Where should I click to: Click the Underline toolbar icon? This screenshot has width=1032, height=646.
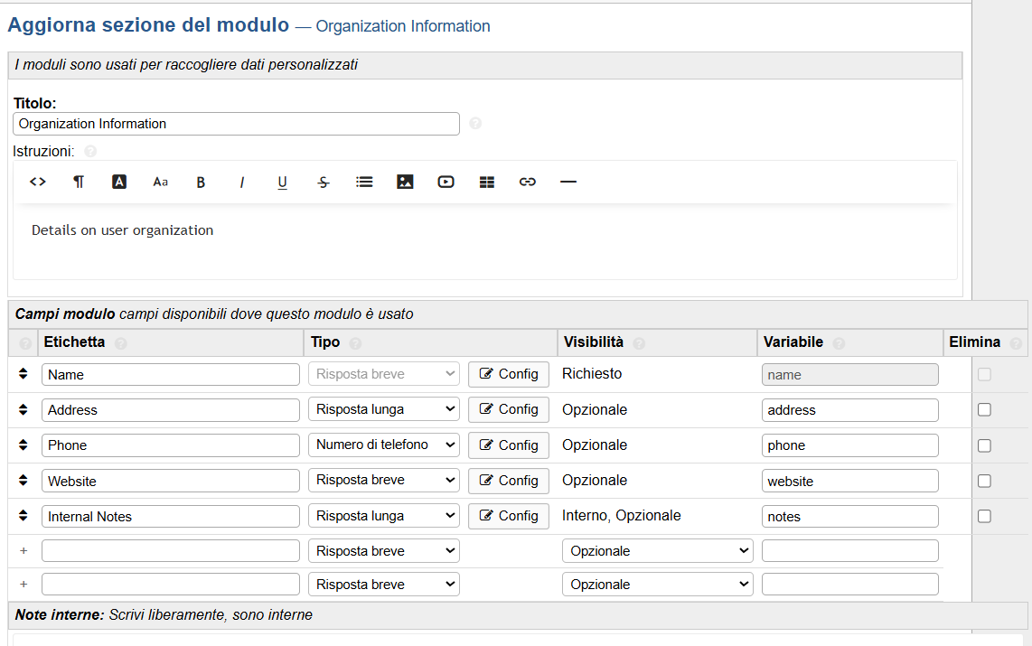[282, 182]
